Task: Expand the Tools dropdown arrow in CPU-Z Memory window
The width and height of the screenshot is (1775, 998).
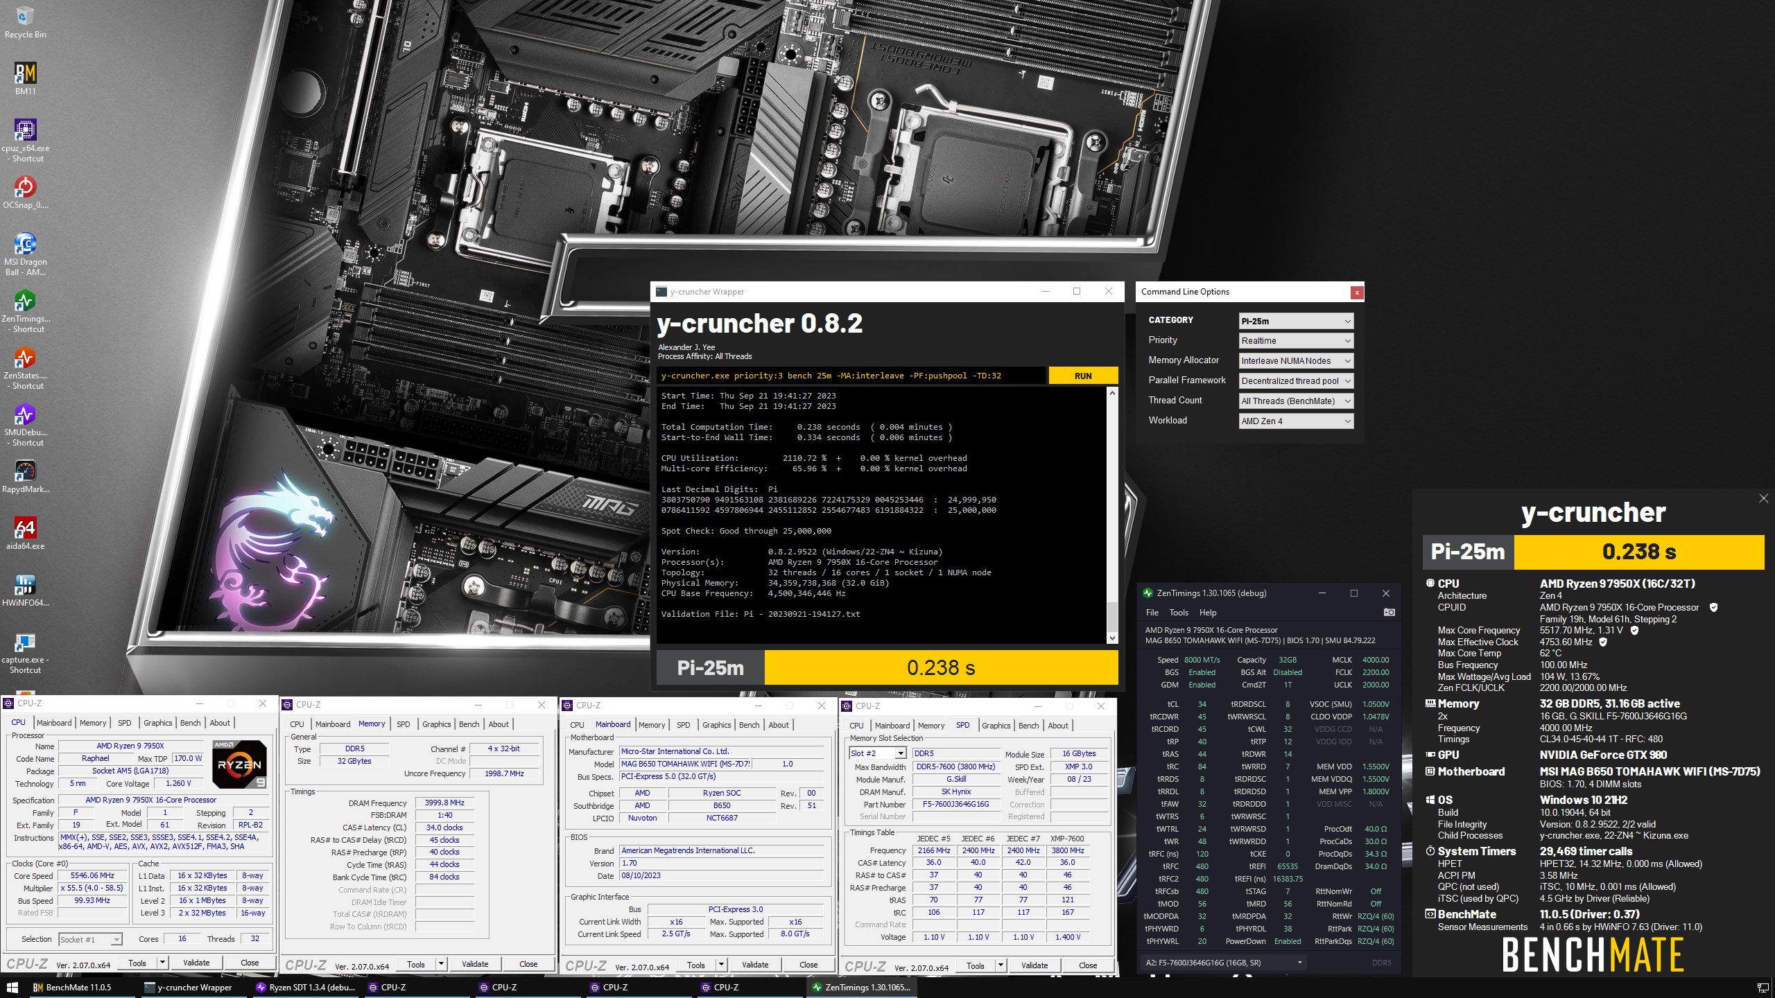Action: [x=441, y=964]
